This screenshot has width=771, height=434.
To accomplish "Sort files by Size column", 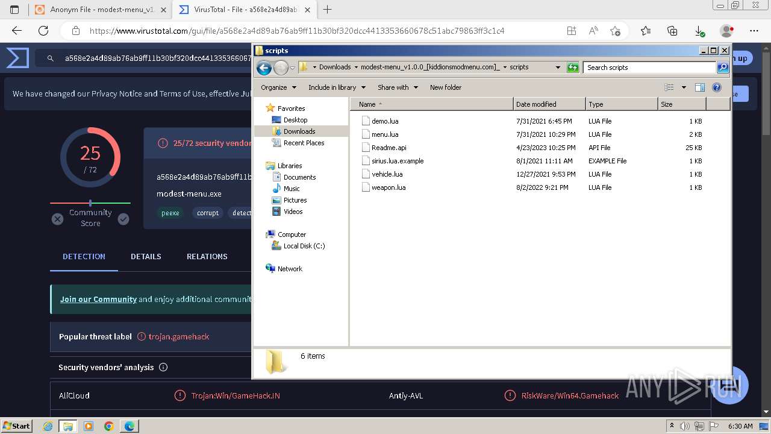I will 682,104.
